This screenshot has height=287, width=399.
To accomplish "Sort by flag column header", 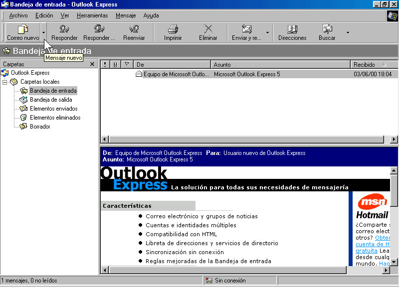I will pos(127,65).
